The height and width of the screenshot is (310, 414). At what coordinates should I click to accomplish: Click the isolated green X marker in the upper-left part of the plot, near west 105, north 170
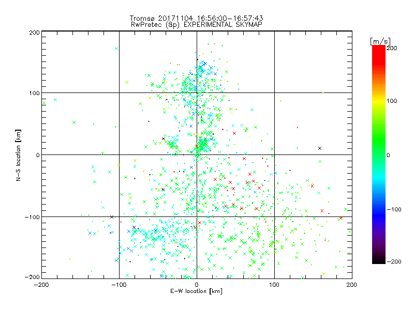coord(116,49)
